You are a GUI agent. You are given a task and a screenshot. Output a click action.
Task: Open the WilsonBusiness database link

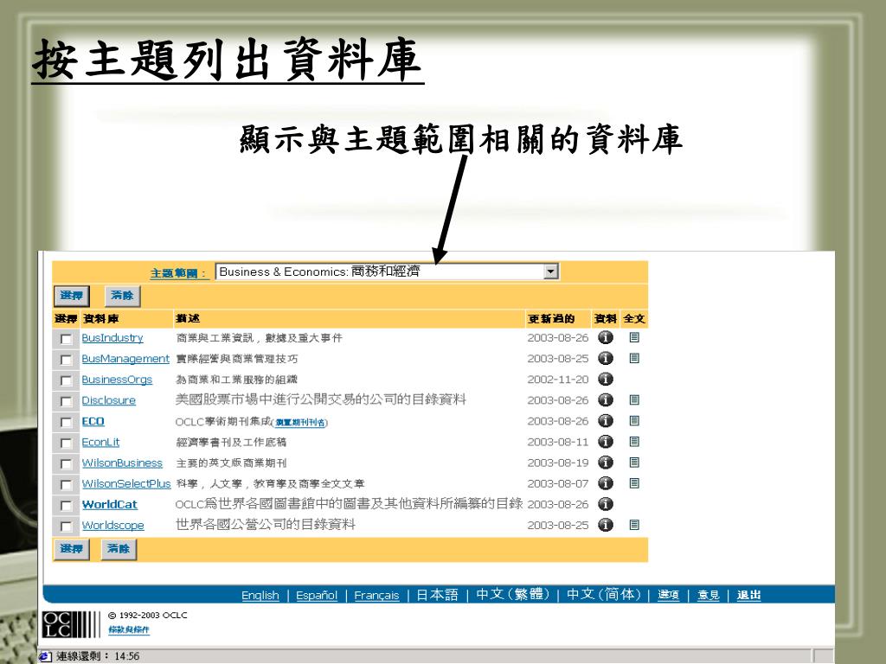(x=122, y=463)
